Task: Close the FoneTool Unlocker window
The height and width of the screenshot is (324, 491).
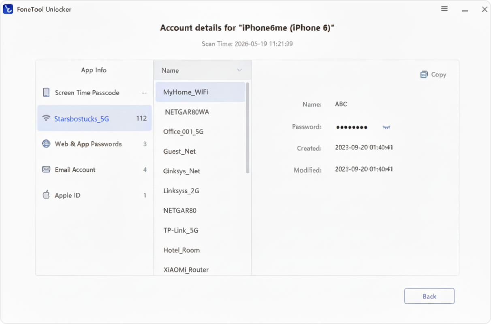Action: 484,9
